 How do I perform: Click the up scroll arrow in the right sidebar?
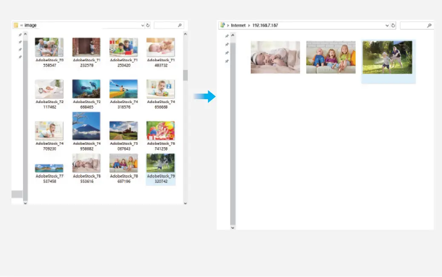point(232,36)
